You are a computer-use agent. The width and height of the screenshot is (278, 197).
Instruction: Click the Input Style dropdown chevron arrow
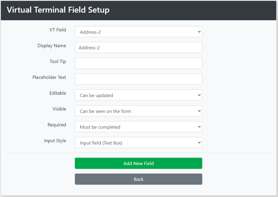click(x=199, y=142)
